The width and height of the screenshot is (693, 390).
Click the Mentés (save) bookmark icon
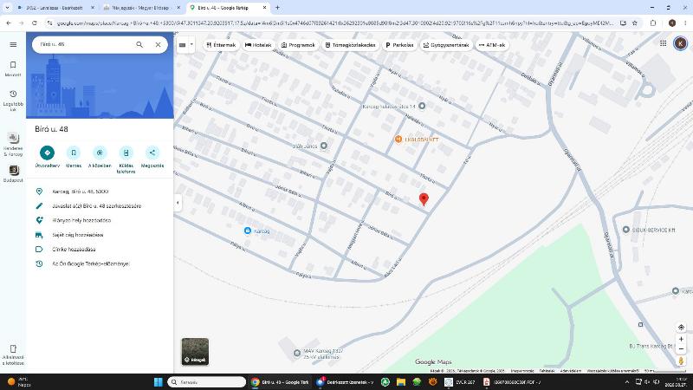[x=74, y=153]
